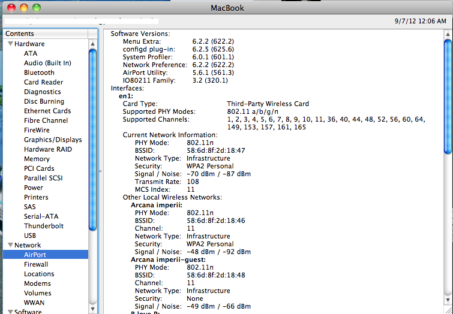Select Hardware RAID entry
Screen dimensions: 453x314
coord(48,149)
